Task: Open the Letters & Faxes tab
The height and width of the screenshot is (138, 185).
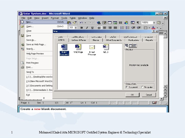Action: coord(79,40)
